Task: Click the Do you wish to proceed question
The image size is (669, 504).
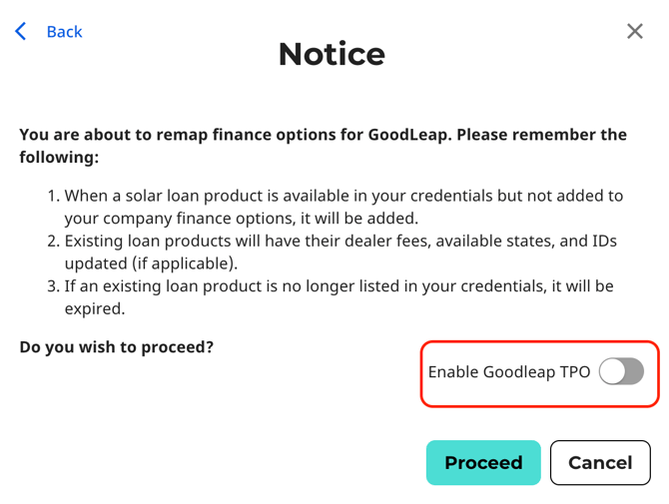Action: [117, 348]
